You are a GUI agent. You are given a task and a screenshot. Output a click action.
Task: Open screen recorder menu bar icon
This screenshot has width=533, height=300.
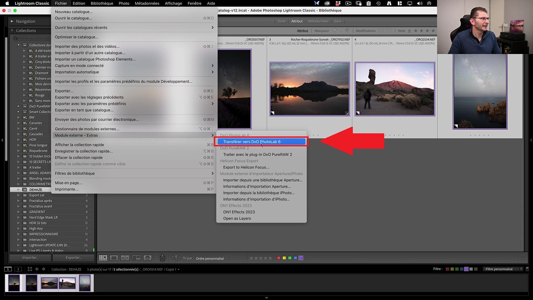pyautogui.click(x=348, y=3)
